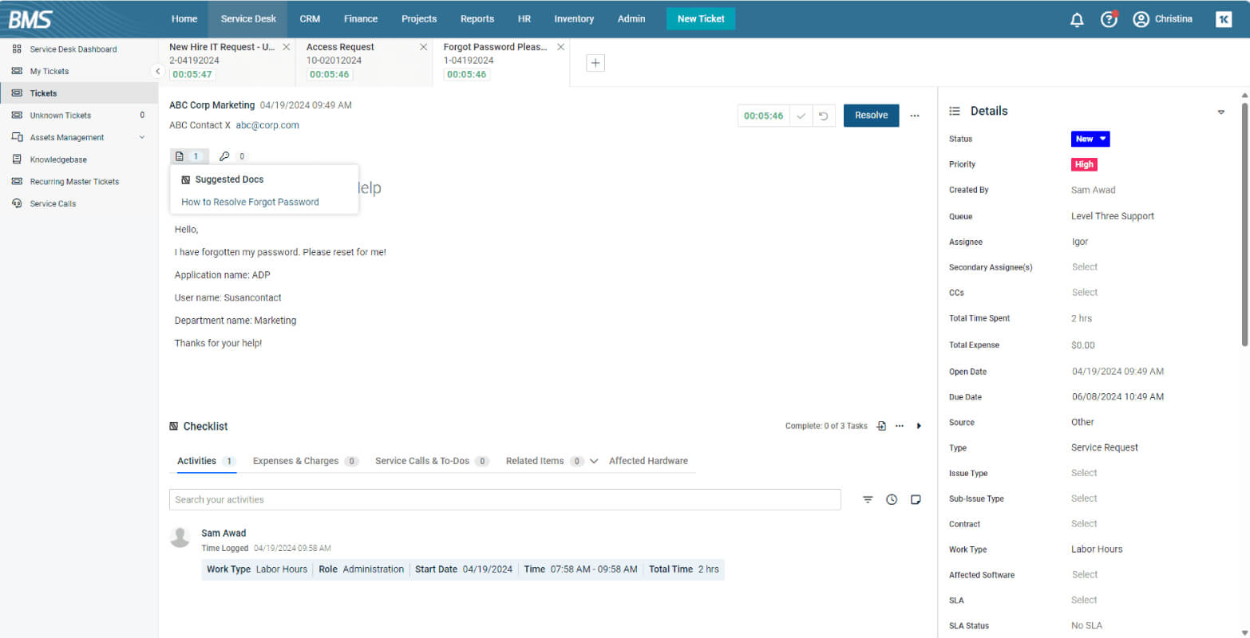1250x638 pixels.
Task: Add a new ticket tab with plus icon
Action: [x=595, y=63]
